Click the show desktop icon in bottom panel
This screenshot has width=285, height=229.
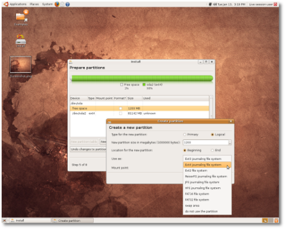4,220
